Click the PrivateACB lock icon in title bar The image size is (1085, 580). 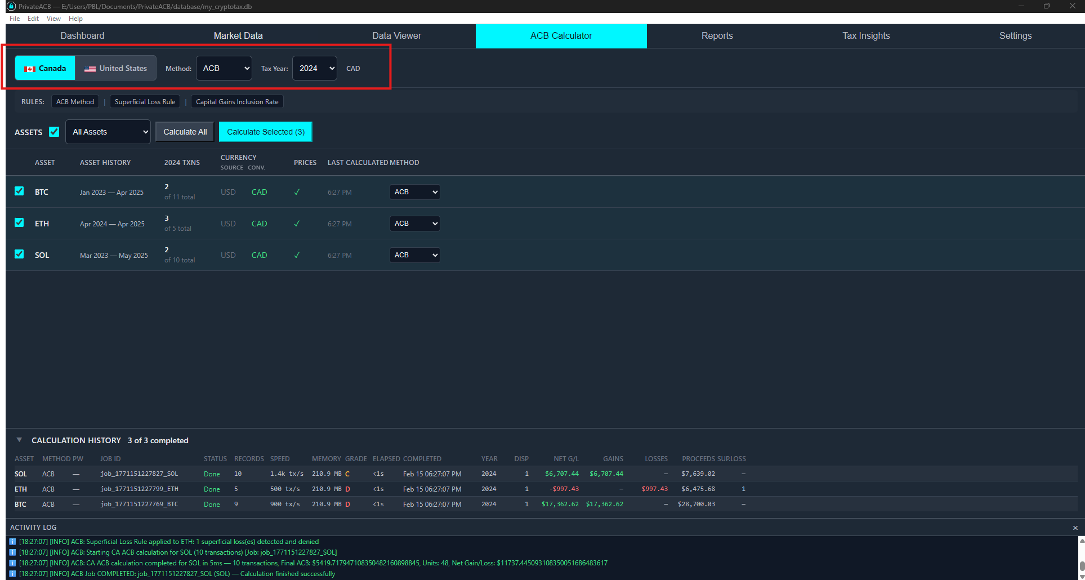click(11, 6)
